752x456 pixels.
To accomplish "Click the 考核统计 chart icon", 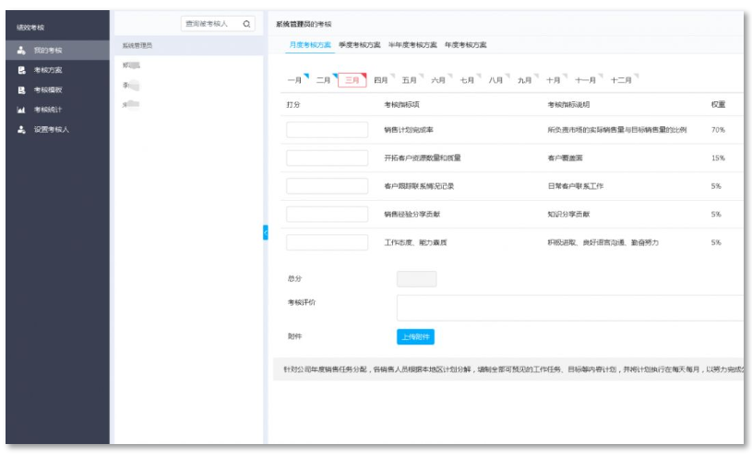I will (21, 110).
